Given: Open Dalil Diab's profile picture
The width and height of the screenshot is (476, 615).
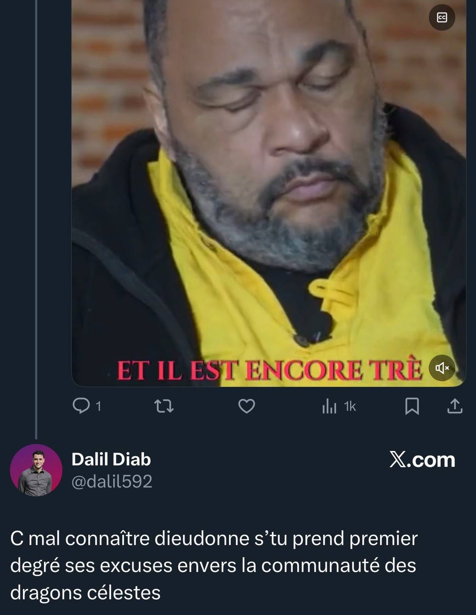Looking at the screenshot, I should click(x=36, y=470).
